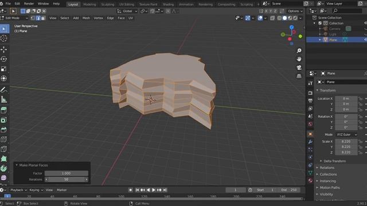Screen dimensions: 367x206
Task: Switch to solid shading
Action: click(x=284, y=18)
